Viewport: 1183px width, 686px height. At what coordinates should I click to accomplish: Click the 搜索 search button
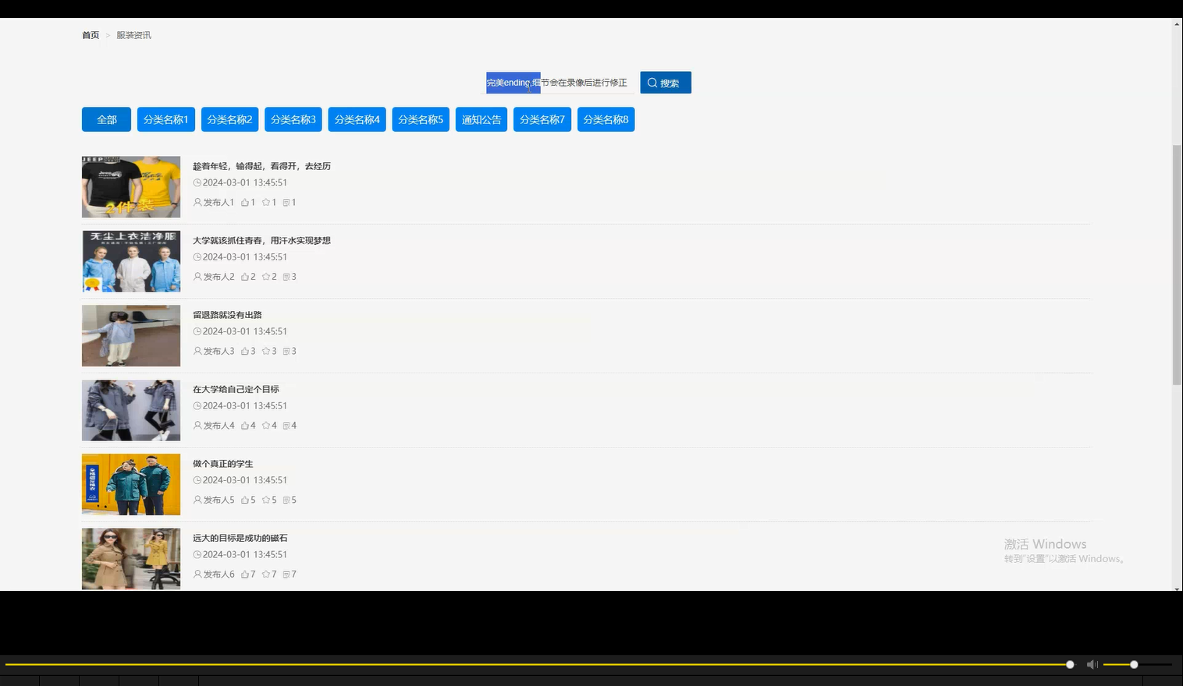[666, 83]
